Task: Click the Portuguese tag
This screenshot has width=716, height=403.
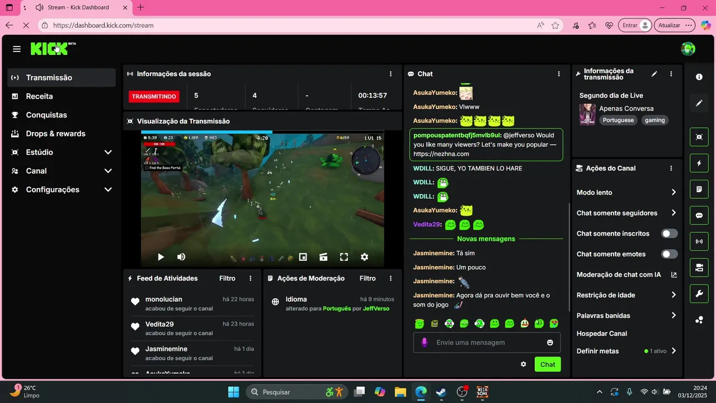Action: point(618,120)
